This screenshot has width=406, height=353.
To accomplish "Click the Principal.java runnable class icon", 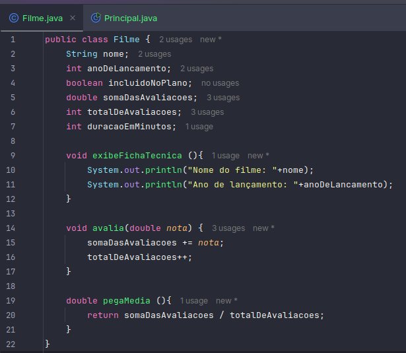I will [x=96, y=18].
